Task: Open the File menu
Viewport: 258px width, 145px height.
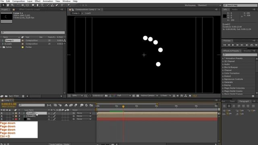Action: pyautogui.click(x=2, y=1)
